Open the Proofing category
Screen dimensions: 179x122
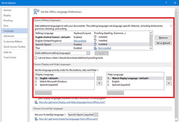coord(8,21)
